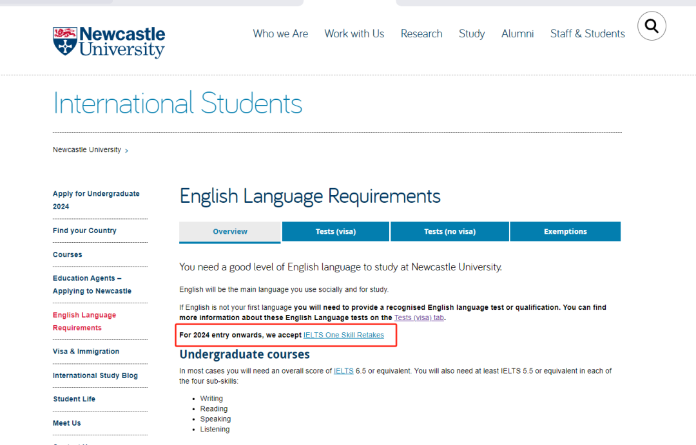Click the Undergraduate courses heading
The height and width of the screenshot is (445, 696).
click(245, 354)
